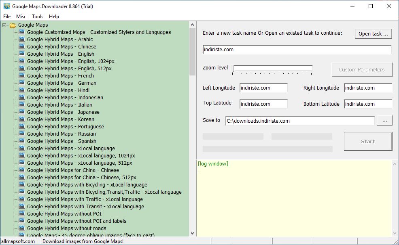399x245 pixels.
Task: Click the Start button
Action: click(368, 141)
